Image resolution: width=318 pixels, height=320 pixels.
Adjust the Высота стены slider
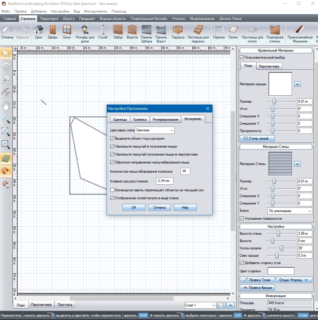point(278,234)
